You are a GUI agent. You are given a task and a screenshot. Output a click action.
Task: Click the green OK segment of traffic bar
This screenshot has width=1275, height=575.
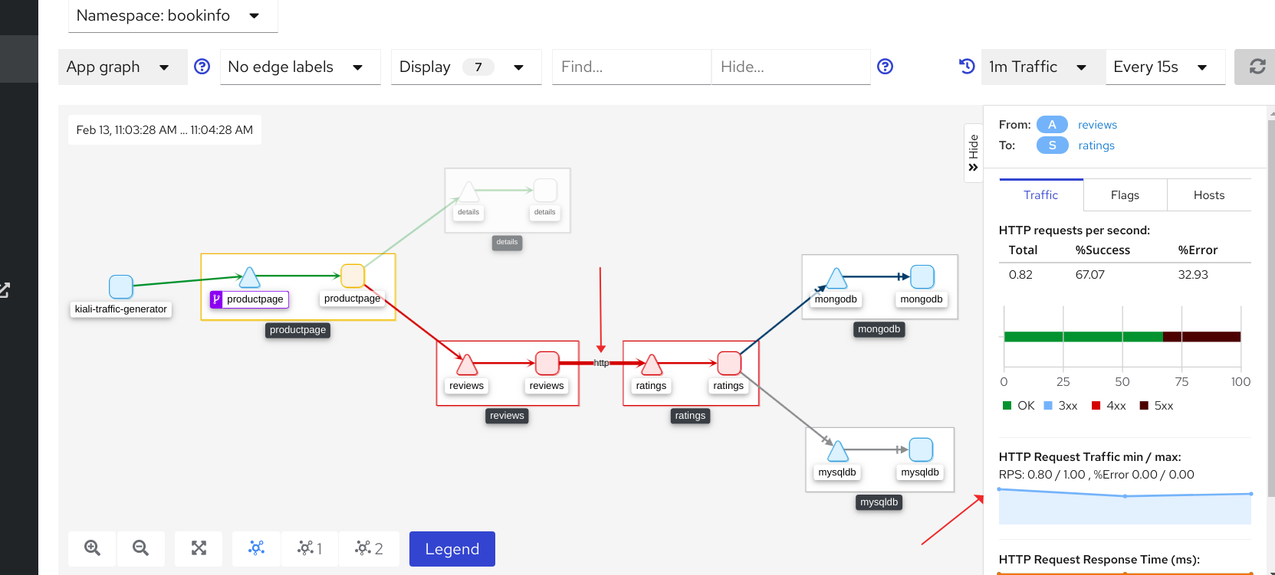coord(1083,337)
